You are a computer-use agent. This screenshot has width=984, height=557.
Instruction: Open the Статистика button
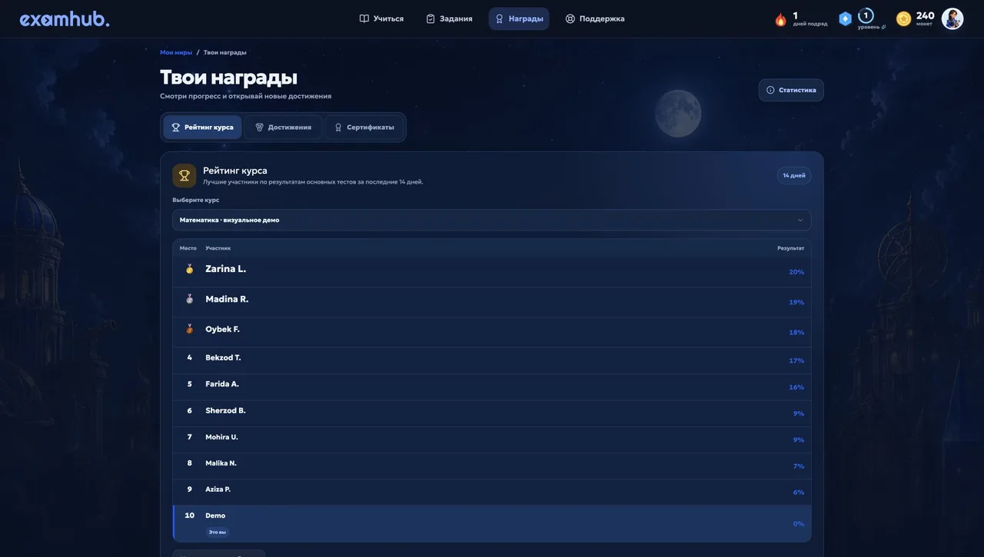click(x=791, y=90)
